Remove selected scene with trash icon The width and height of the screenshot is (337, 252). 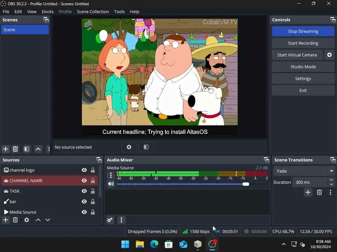pyautogui.click(x=15, y=149)
